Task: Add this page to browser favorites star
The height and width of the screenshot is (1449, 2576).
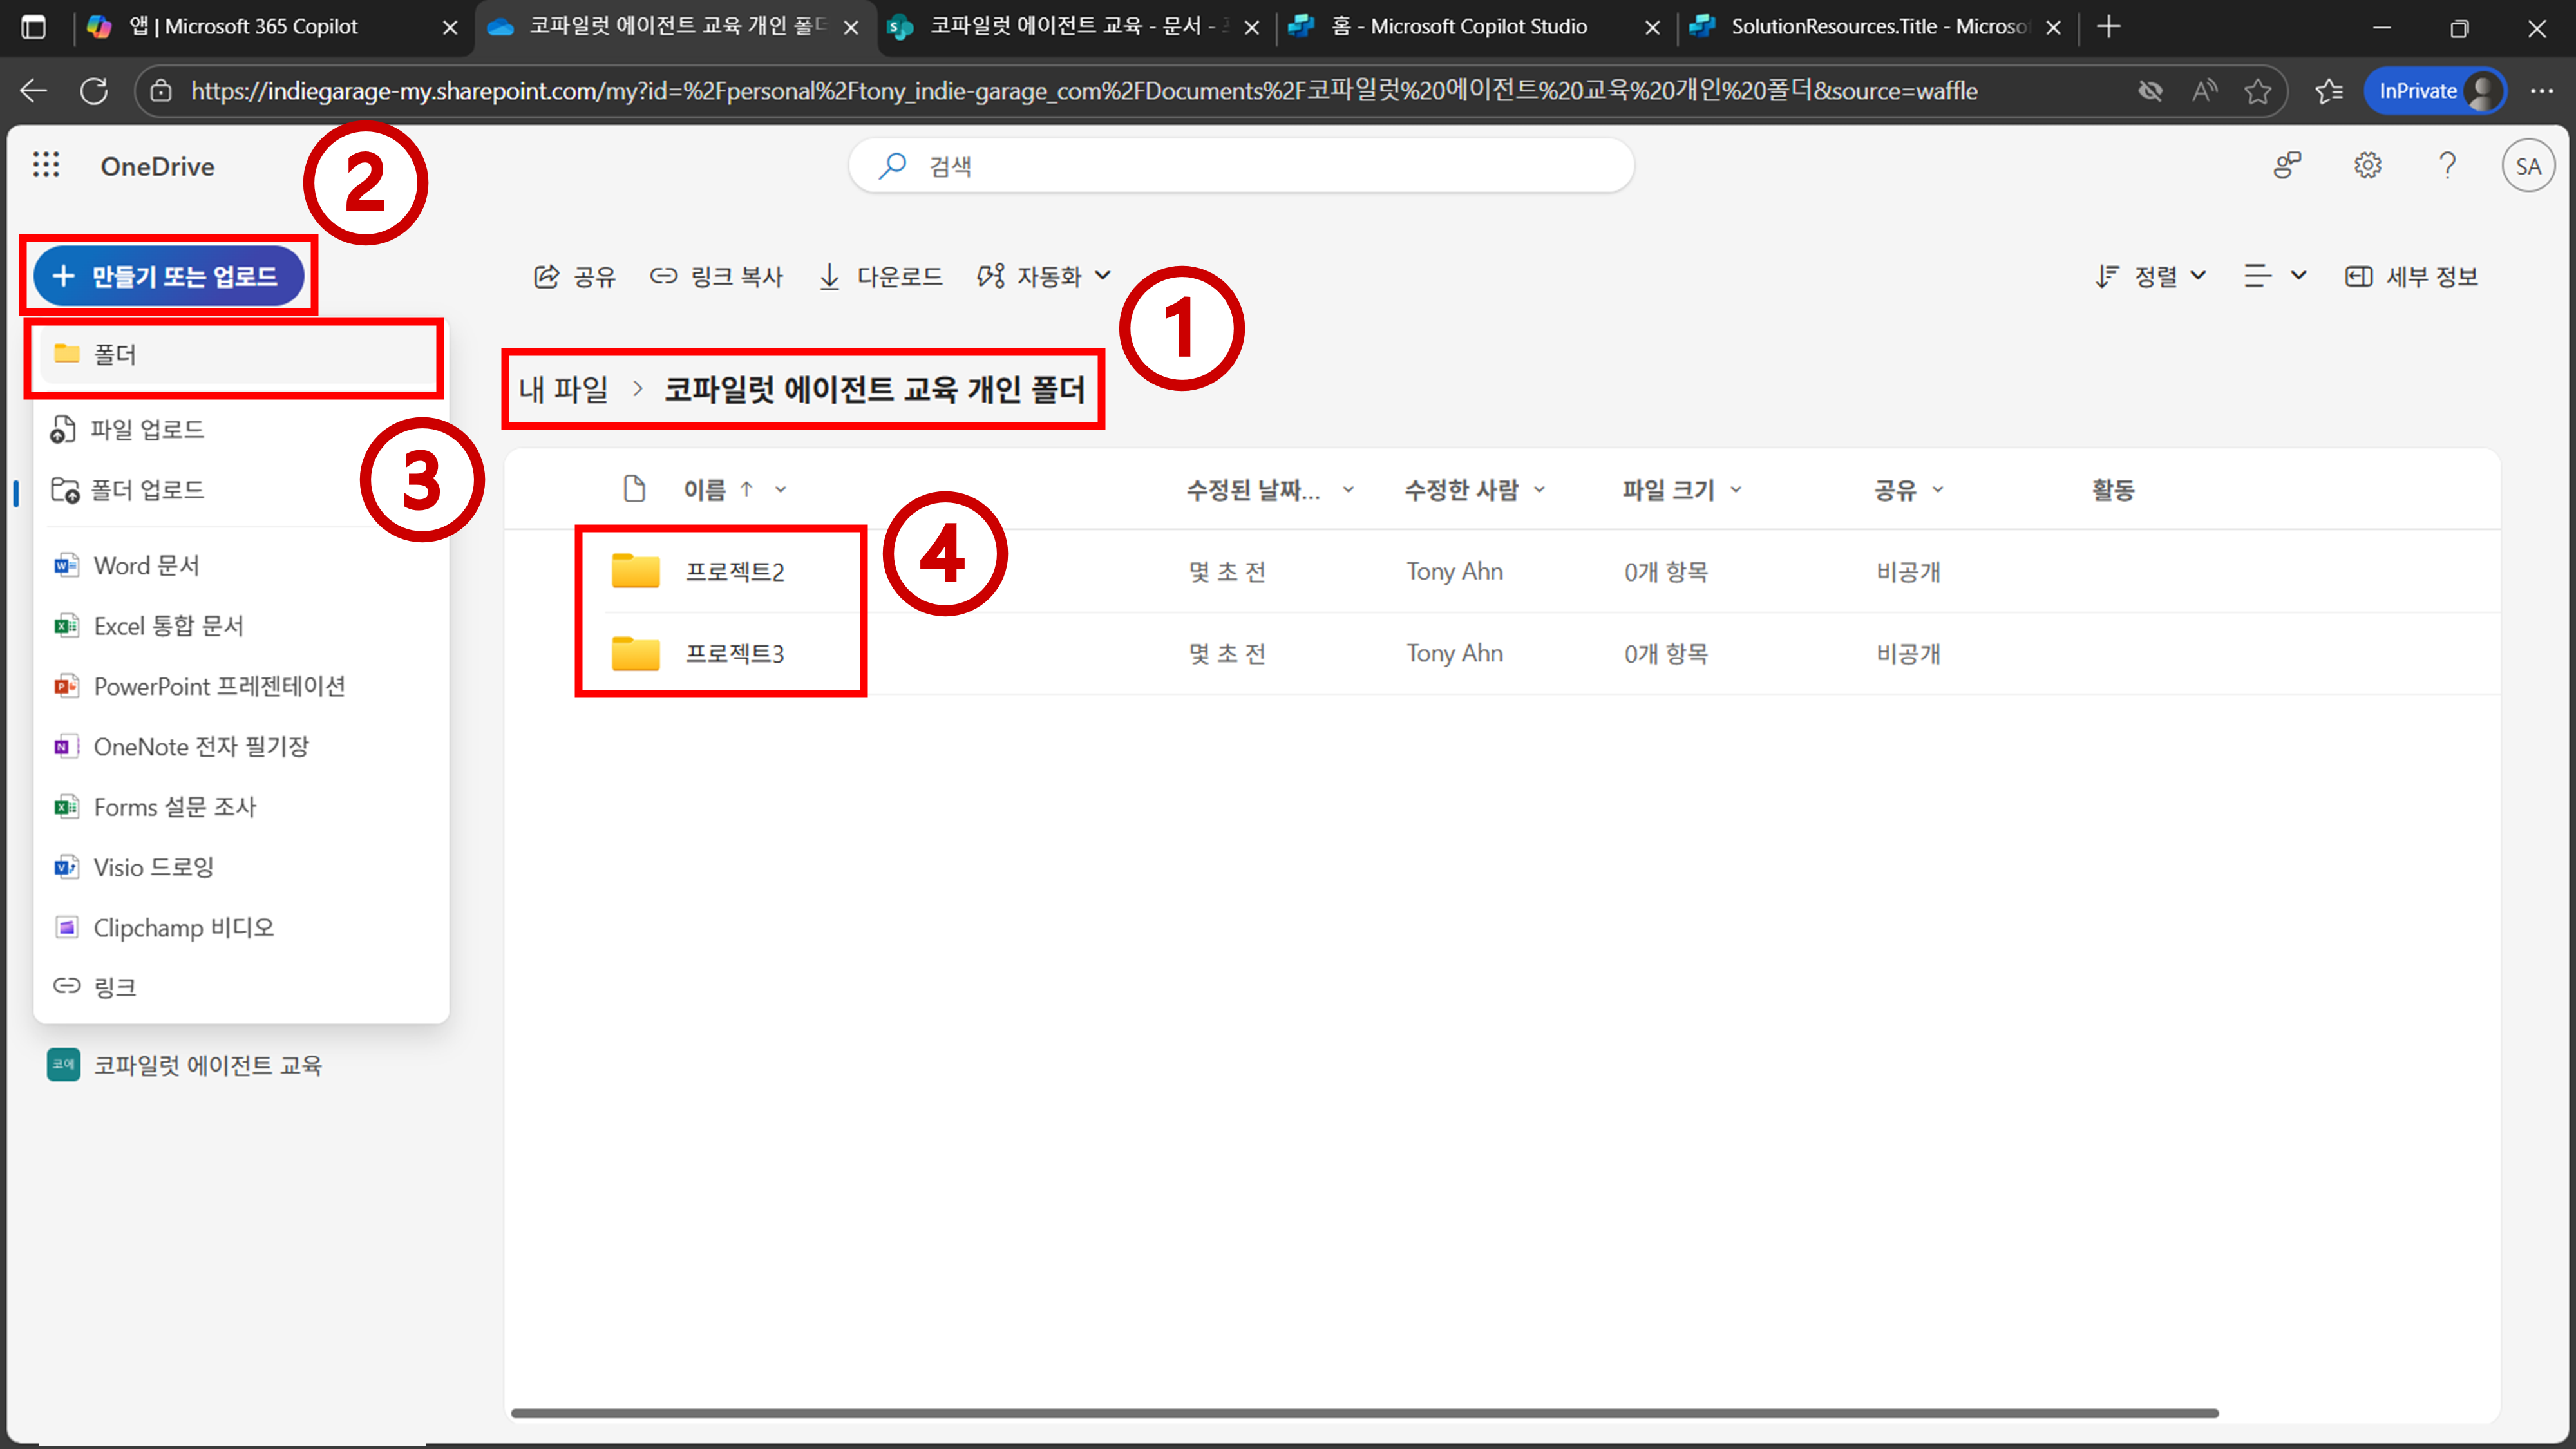Action: [x=2257, y=91]
